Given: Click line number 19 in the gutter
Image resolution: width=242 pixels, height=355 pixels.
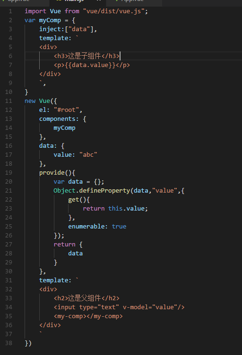Looking at the screenshot, I should [9, 172].
